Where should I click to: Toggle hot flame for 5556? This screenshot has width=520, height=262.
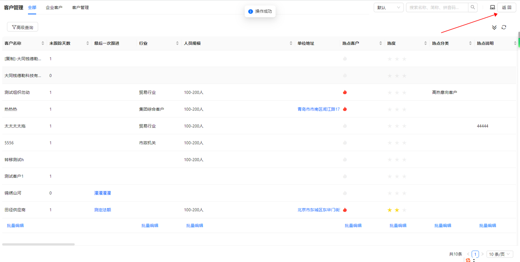[345, 143]
